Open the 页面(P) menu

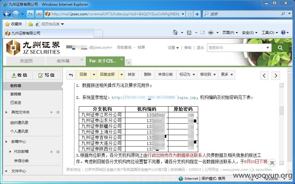tap(230, 33)
